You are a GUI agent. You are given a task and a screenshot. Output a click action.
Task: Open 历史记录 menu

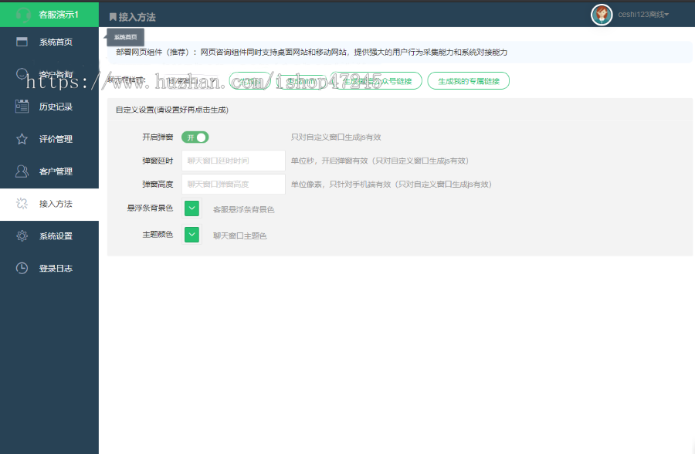click(49, 107)
